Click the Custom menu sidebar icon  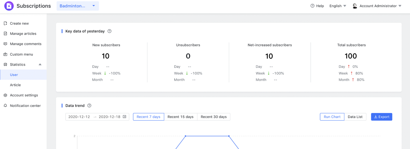[x=5, y=54]
